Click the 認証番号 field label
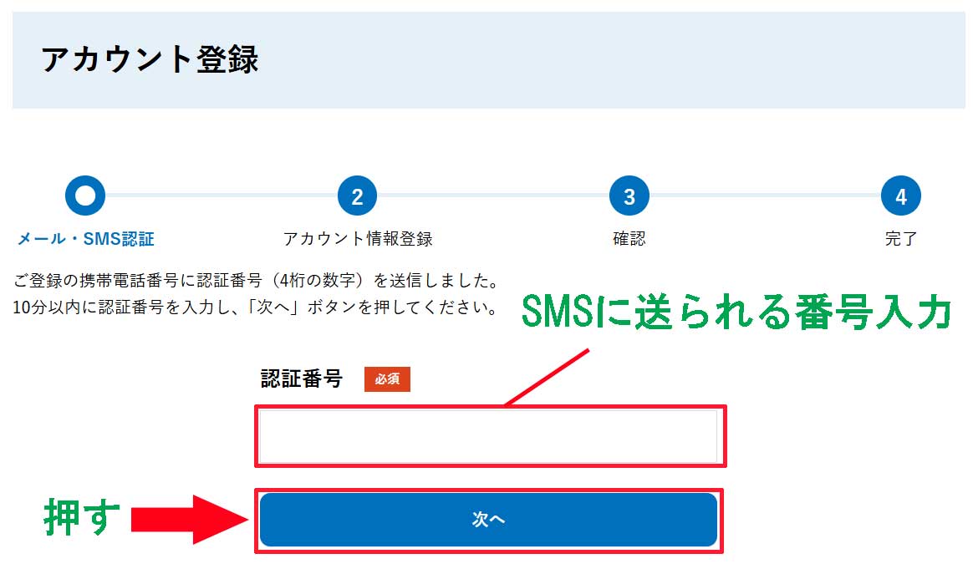The width and height of the screenshot is (973, 569). [x=302, y=378]
